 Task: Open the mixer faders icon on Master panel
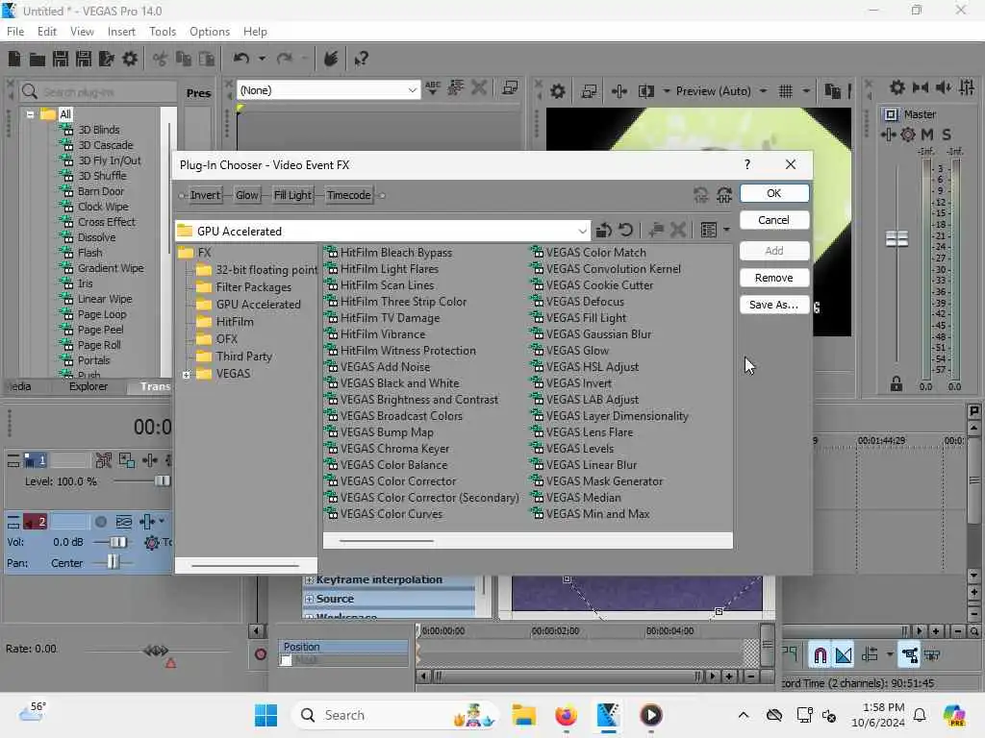pyautogui.click(x=967, y=87)
